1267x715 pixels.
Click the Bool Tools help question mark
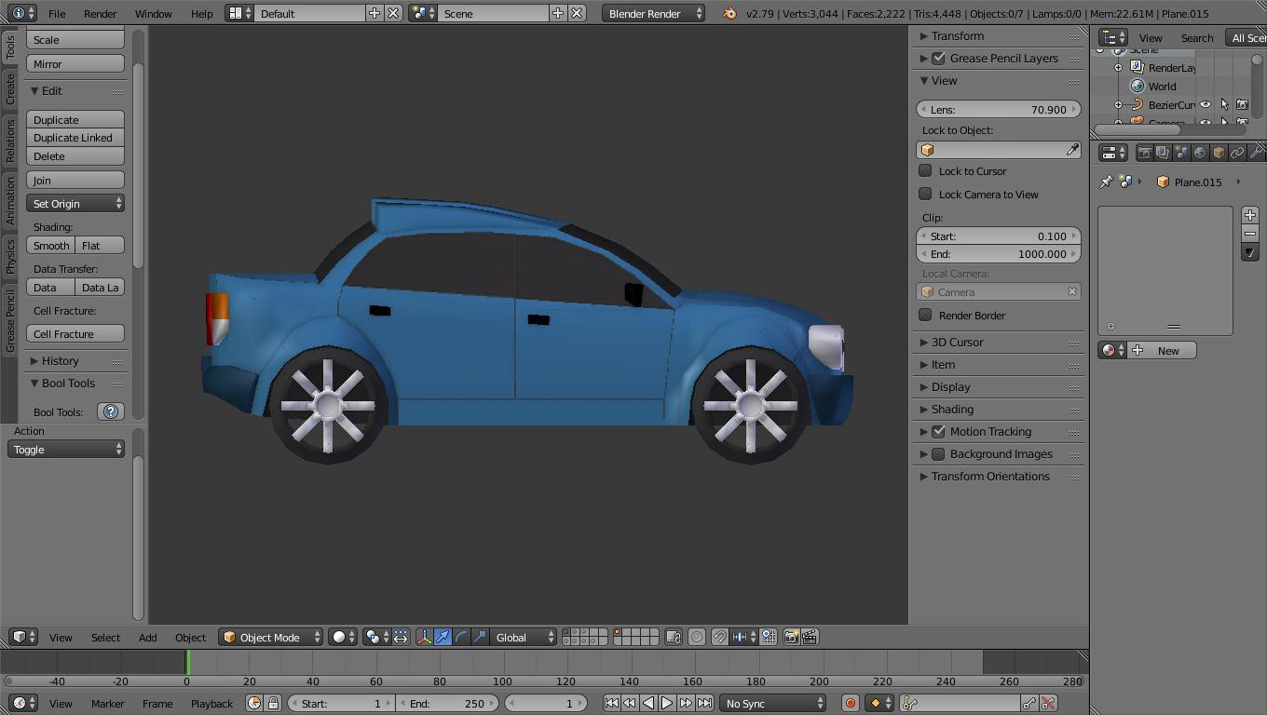coord(111,411)
